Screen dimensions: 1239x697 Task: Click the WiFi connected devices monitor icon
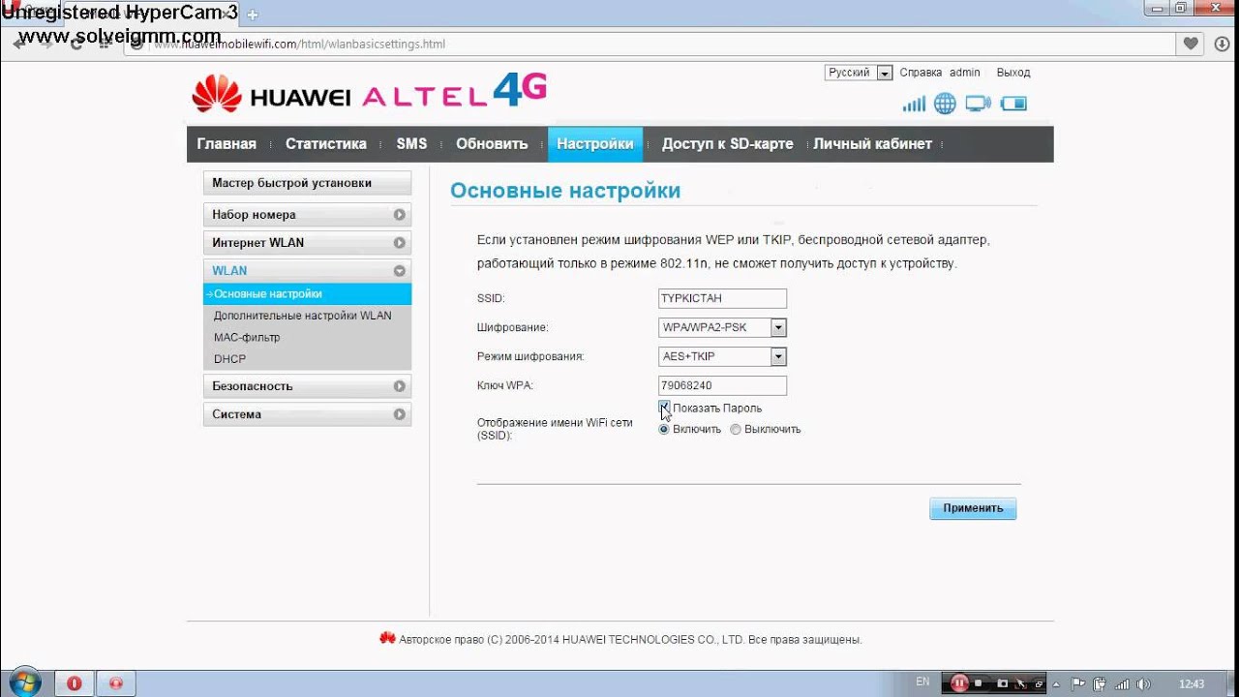coord(979,104)
